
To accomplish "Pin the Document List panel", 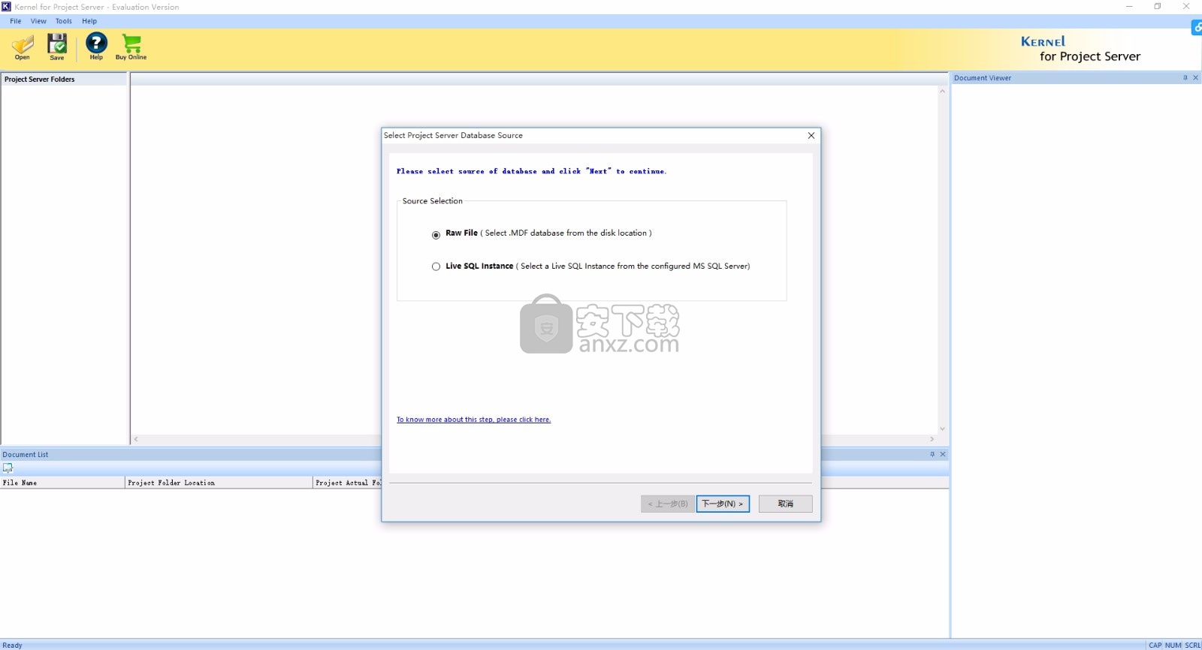I will [x=932, y=454].
